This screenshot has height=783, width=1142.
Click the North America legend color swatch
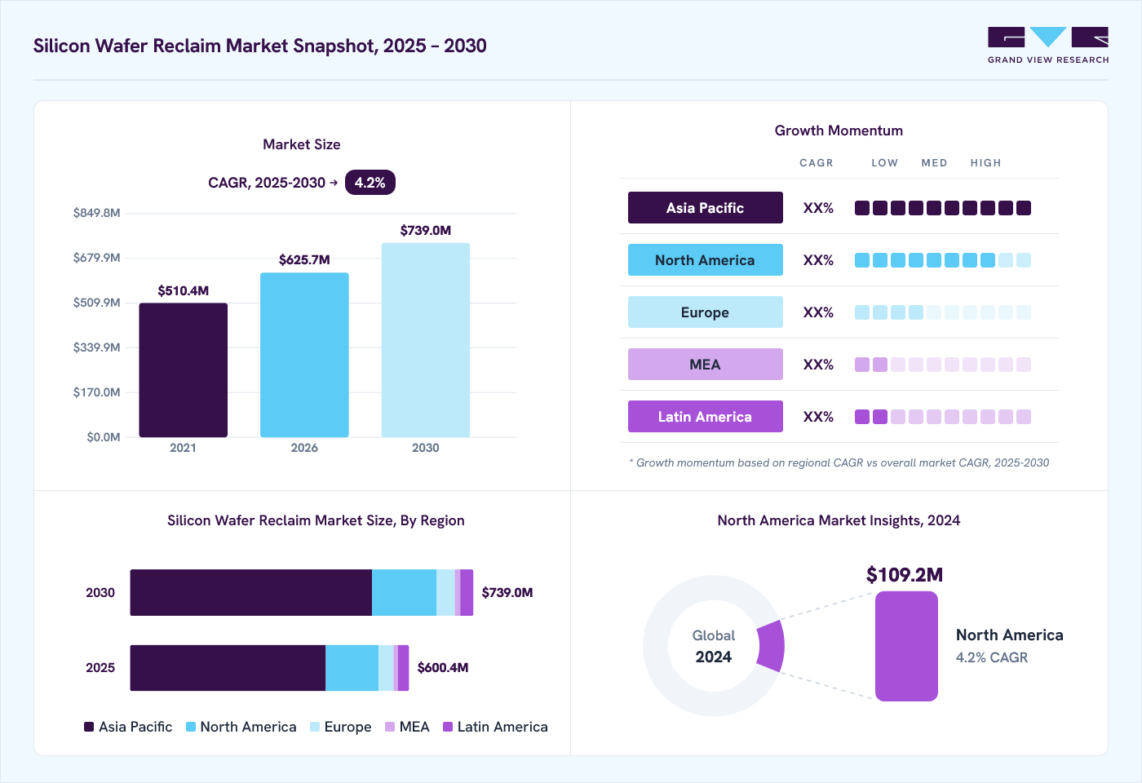[191, 727]
